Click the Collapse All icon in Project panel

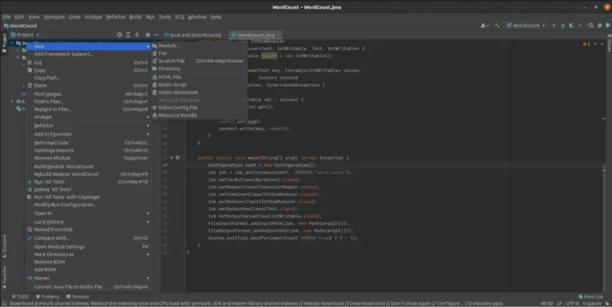click(137, 35)
